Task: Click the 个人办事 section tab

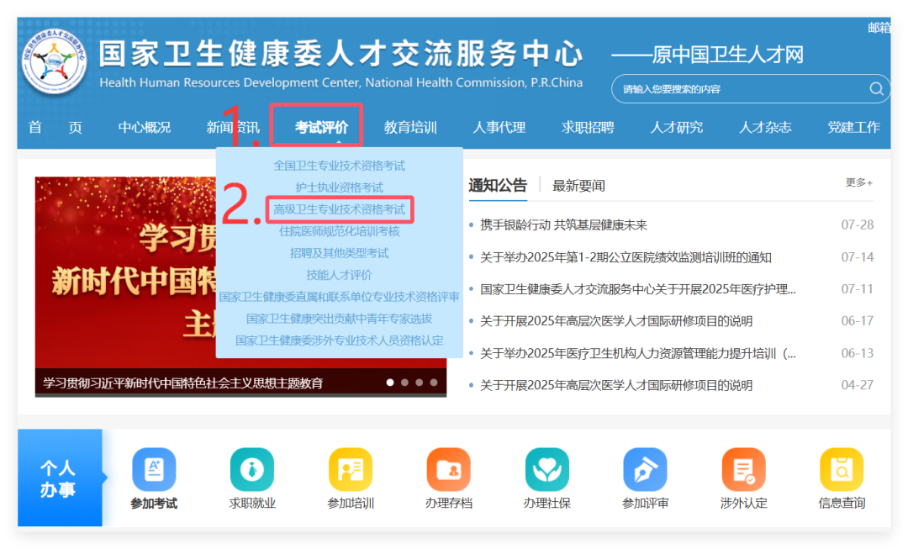Action: click(60, 478)
